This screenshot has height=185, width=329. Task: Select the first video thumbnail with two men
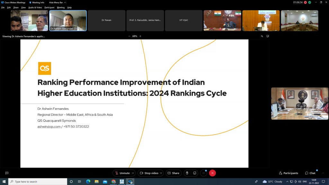pos(29,21)
